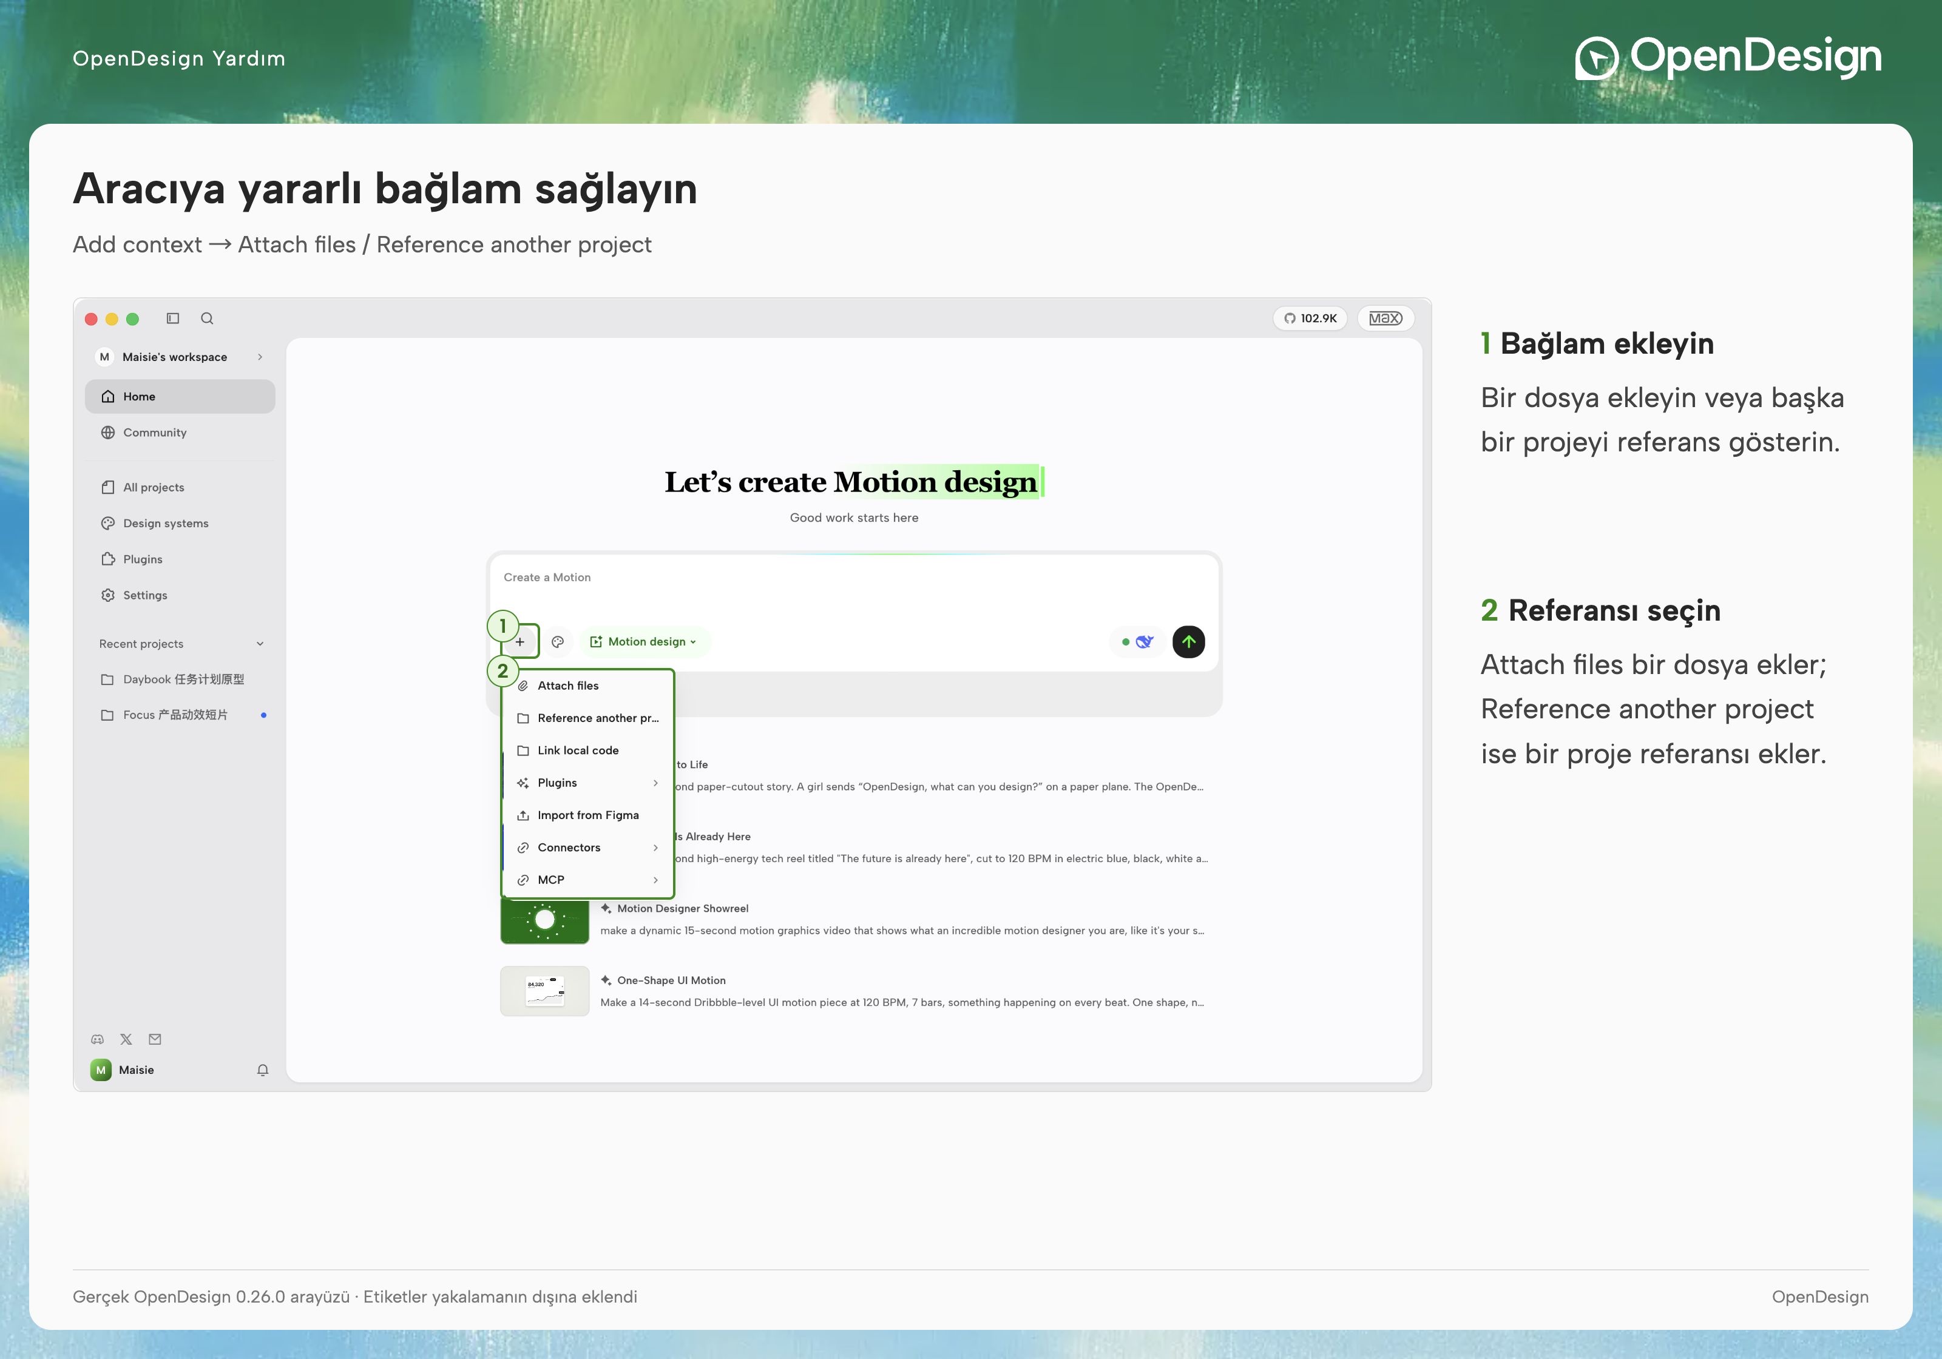Choose Import from Figma

(x=588, y=815)
